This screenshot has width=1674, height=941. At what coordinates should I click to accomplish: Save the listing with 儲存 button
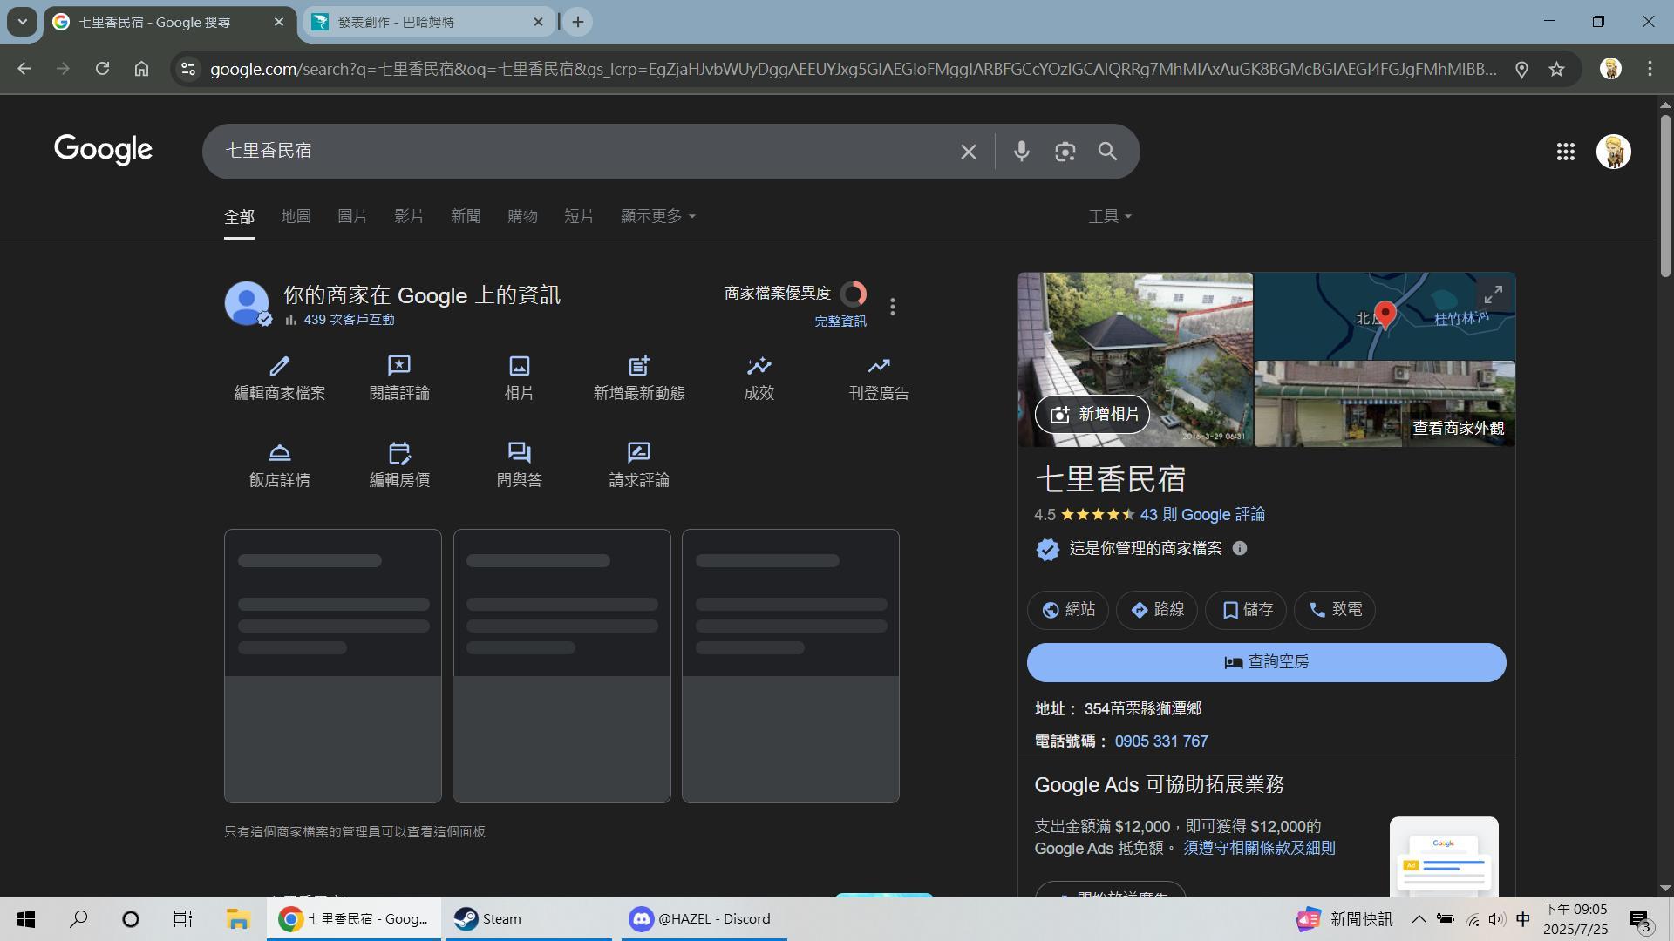point(1246,610)
